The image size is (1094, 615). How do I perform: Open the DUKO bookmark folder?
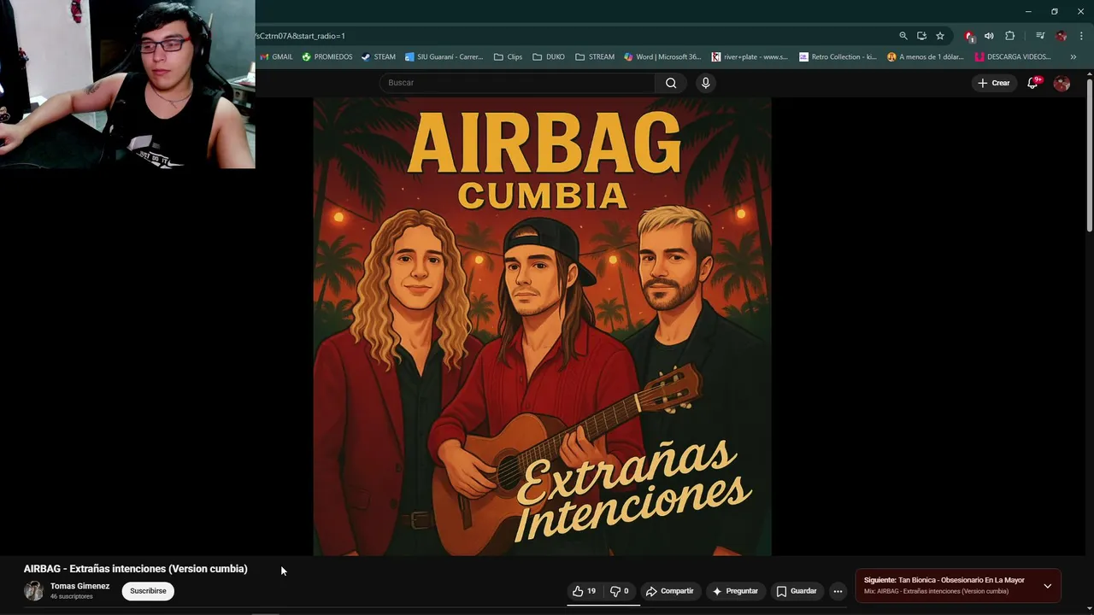pos(548,57)
